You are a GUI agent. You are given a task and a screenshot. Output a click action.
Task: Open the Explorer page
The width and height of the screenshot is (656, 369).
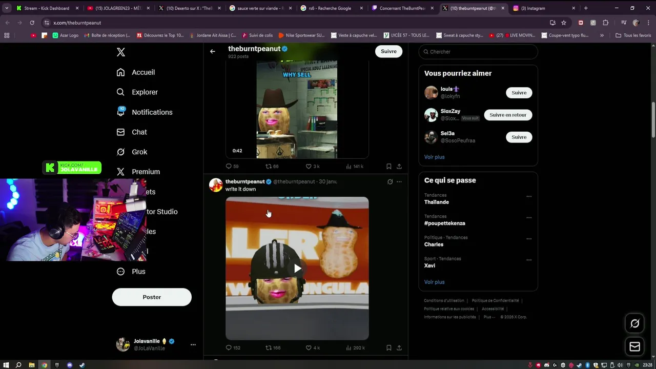137,92
